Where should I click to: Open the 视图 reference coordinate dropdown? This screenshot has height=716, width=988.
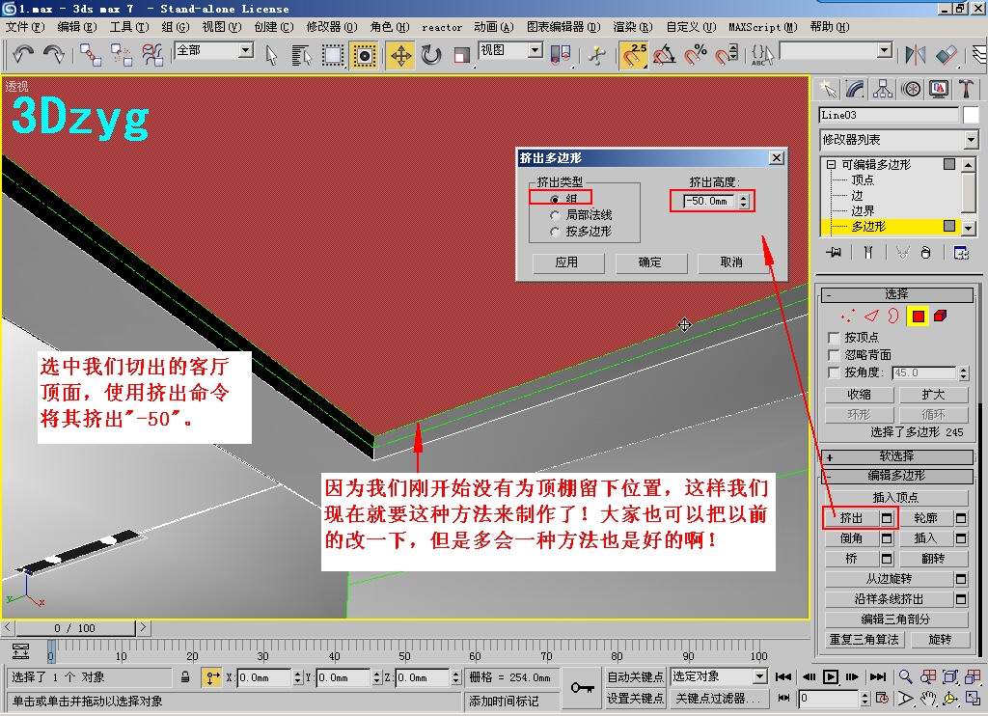535,50
